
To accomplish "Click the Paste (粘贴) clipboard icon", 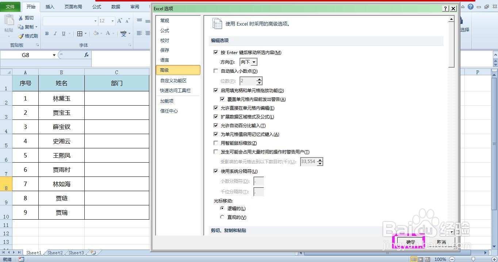I will pyautogui.click(x=9, y=20).
